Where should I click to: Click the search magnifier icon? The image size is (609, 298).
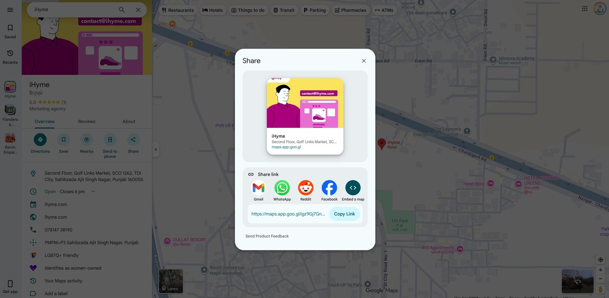tap(122, 10)
